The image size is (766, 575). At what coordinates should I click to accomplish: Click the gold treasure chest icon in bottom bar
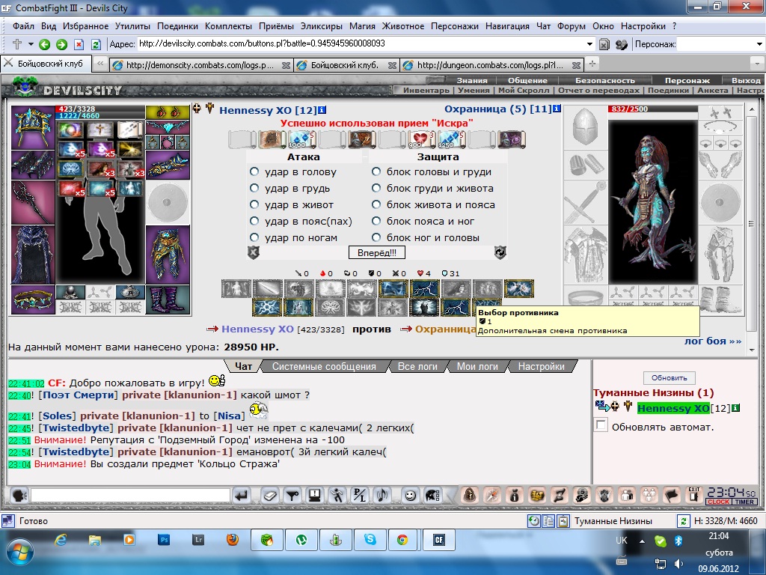pos(537,496)
